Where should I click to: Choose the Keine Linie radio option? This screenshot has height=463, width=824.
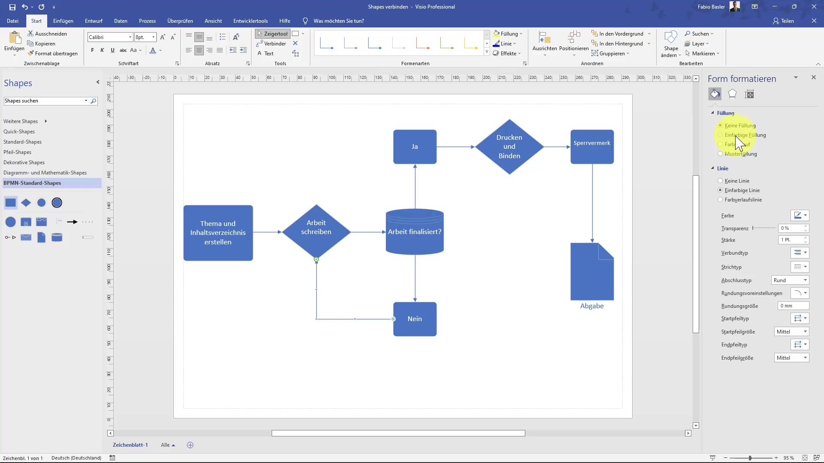720,181
